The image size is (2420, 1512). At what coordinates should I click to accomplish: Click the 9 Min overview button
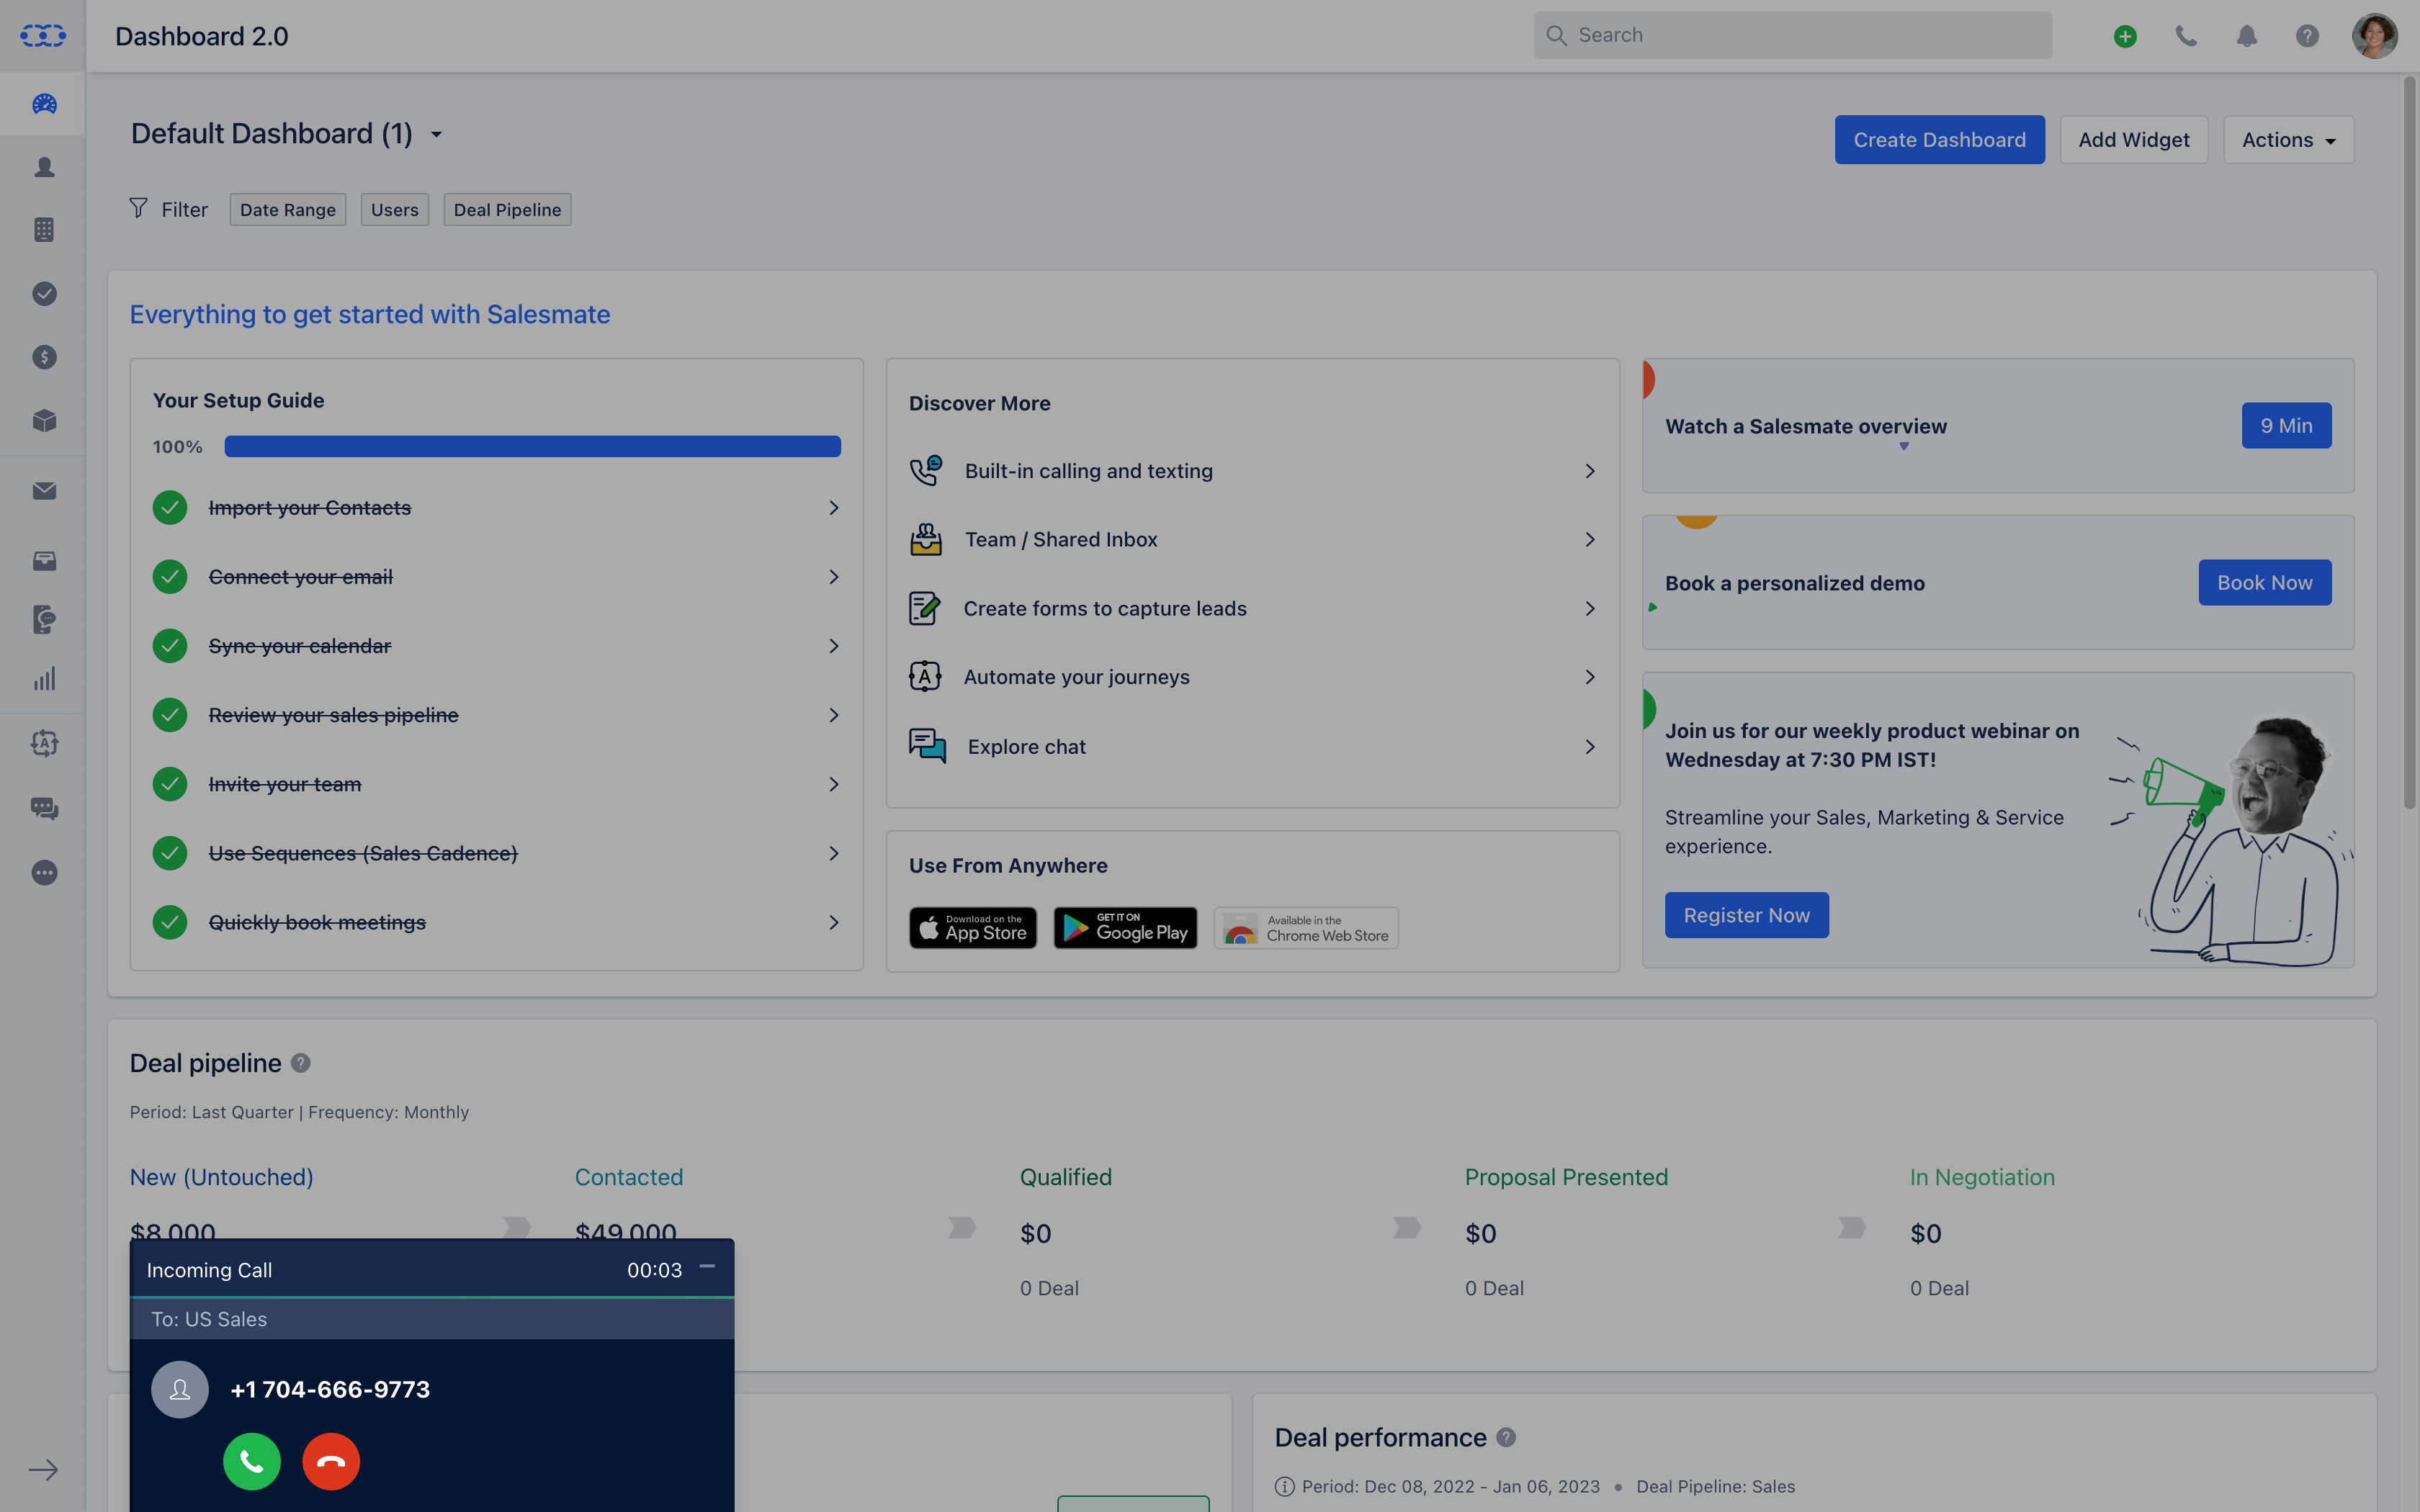coord(2286,426)
